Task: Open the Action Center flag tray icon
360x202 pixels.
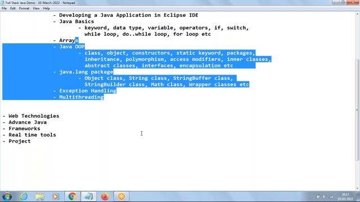Action: pos(318,196)
